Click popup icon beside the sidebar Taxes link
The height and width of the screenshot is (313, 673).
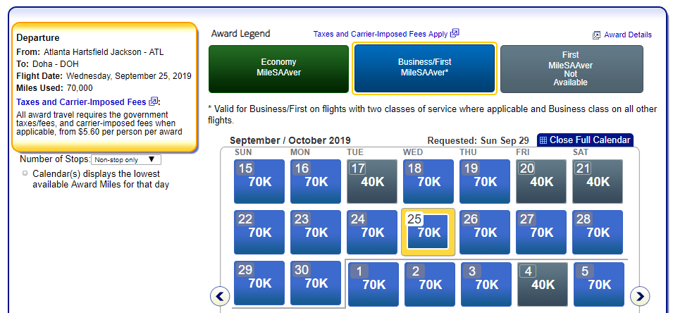click(x=154, y=102)
